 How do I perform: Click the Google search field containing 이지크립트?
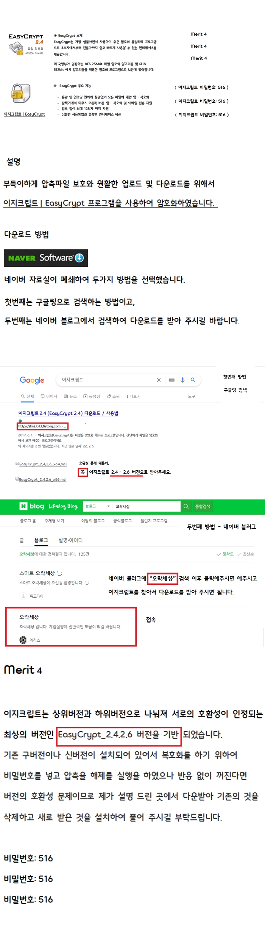pyautogui.click(x=106, y=380)
